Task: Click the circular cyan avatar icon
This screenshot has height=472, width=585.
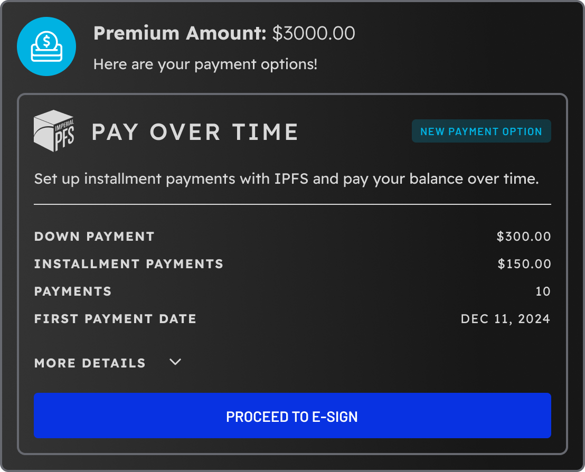Action: coord(46,46)
